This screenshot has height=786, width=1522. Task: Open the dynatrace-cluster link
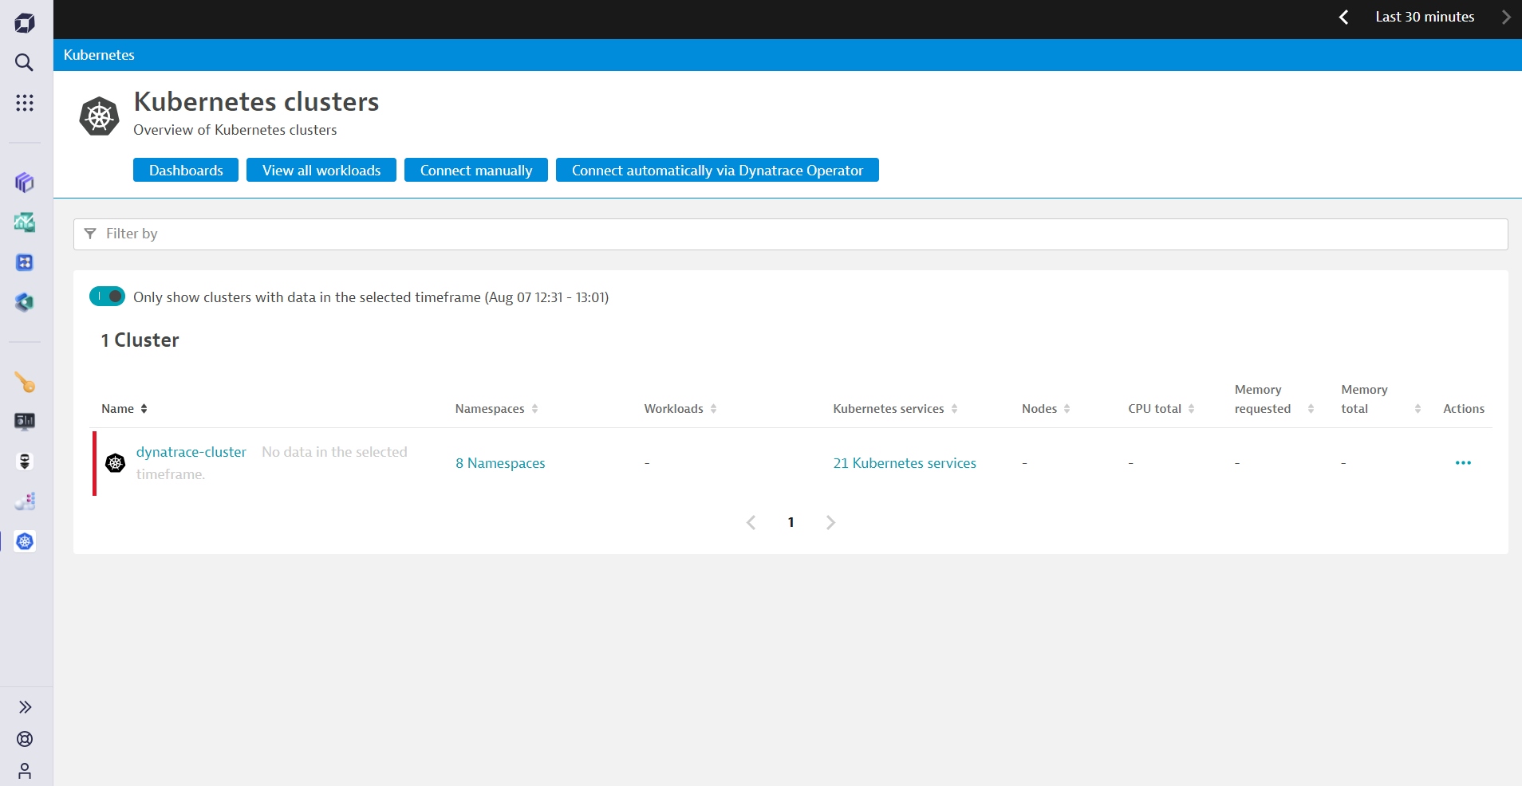click(x=191, y=452)
